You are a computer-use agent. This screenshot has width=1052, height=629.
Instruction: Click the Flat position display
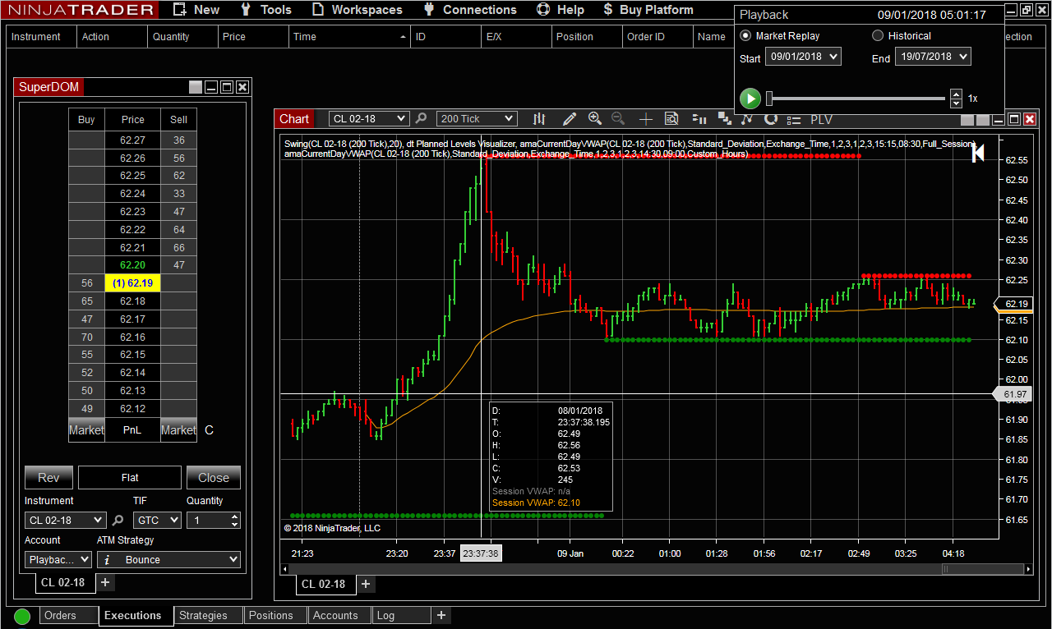[130, 478]
